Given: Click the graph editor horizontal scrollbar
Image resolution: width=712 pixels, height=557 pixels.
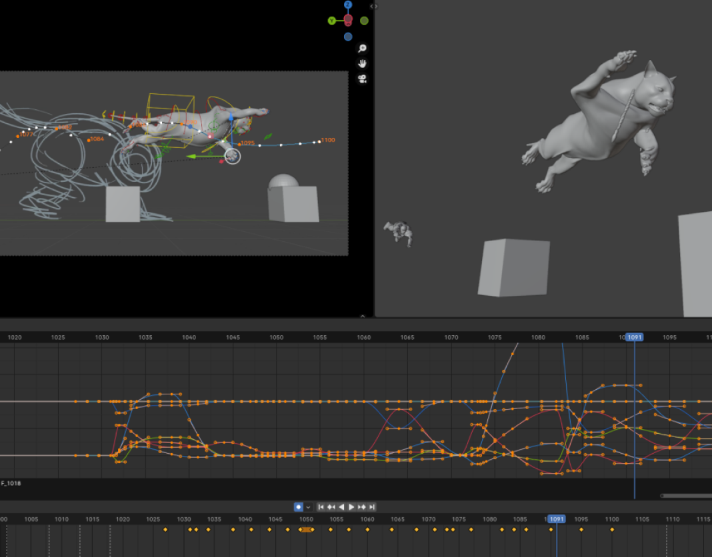Looking at the screenshot, I should (685, 496).
